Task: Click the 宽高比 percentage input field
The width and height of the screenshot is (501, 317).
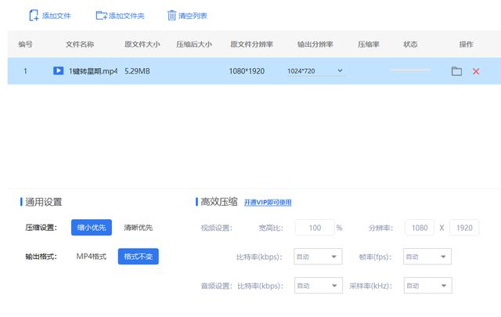Action: tap(315, 228)
